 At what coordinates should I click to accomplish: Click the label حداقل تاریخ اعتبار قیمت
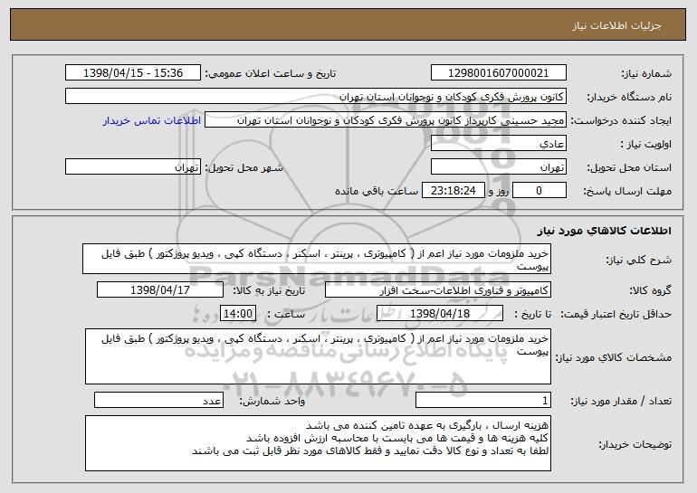click(616, 315)
